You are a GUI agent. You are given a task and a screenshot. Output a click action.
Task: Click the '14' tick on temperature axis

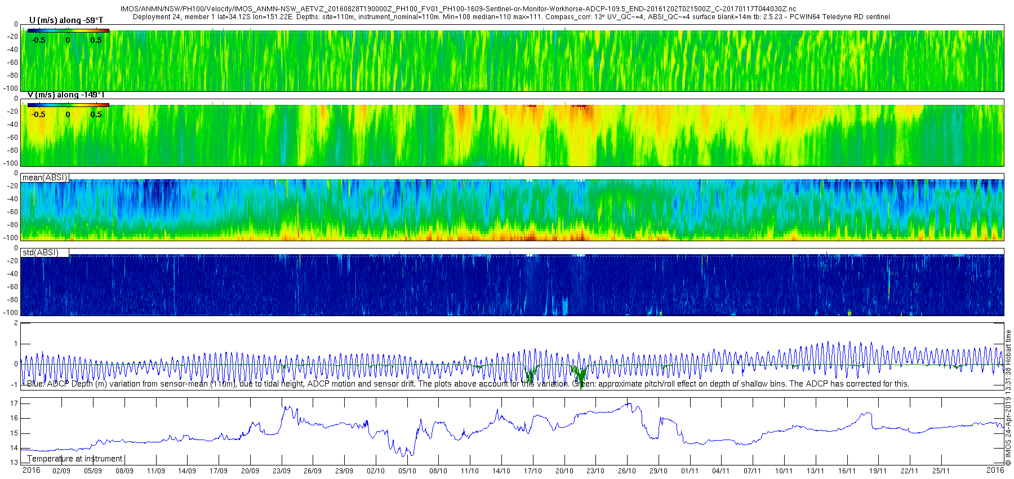tap(14, 448)
